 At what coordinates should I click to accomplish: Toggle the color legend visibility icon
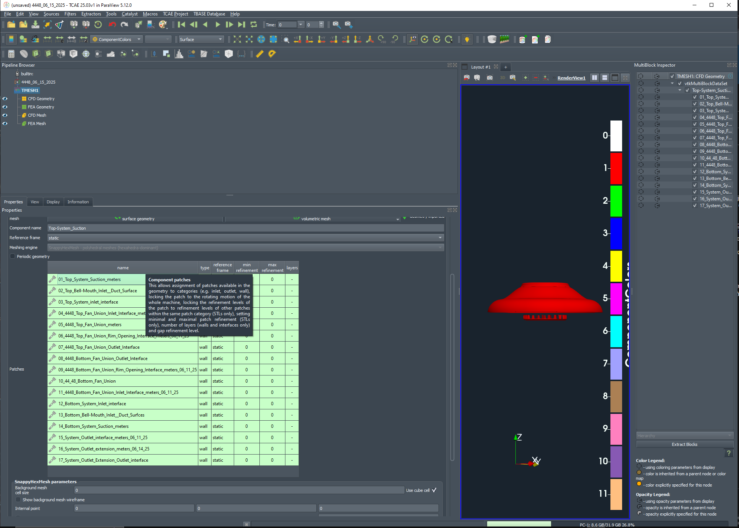click(11, 39)
